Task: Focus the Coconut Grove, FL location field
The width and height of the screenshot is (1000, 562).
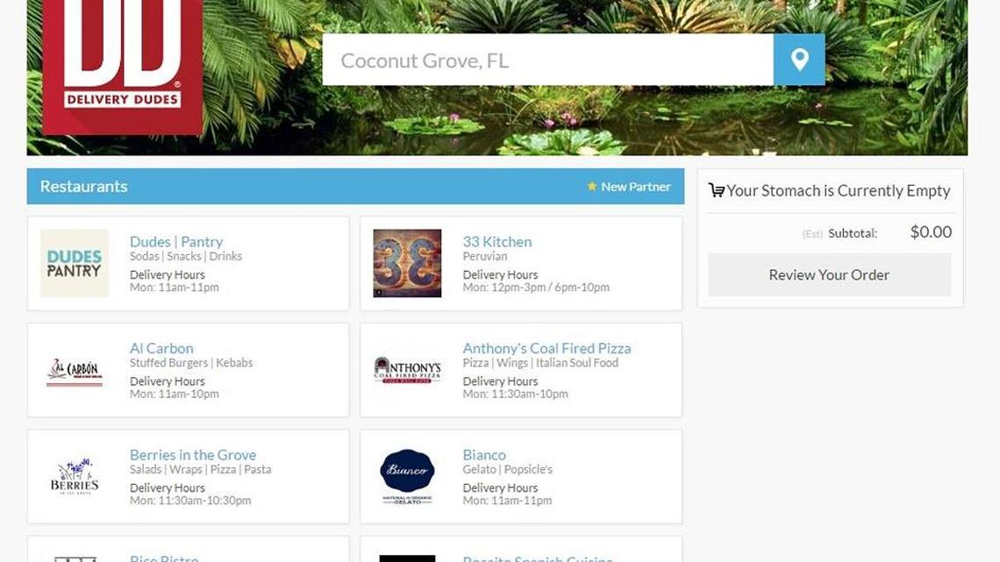Action: click(x=548, y=60)
